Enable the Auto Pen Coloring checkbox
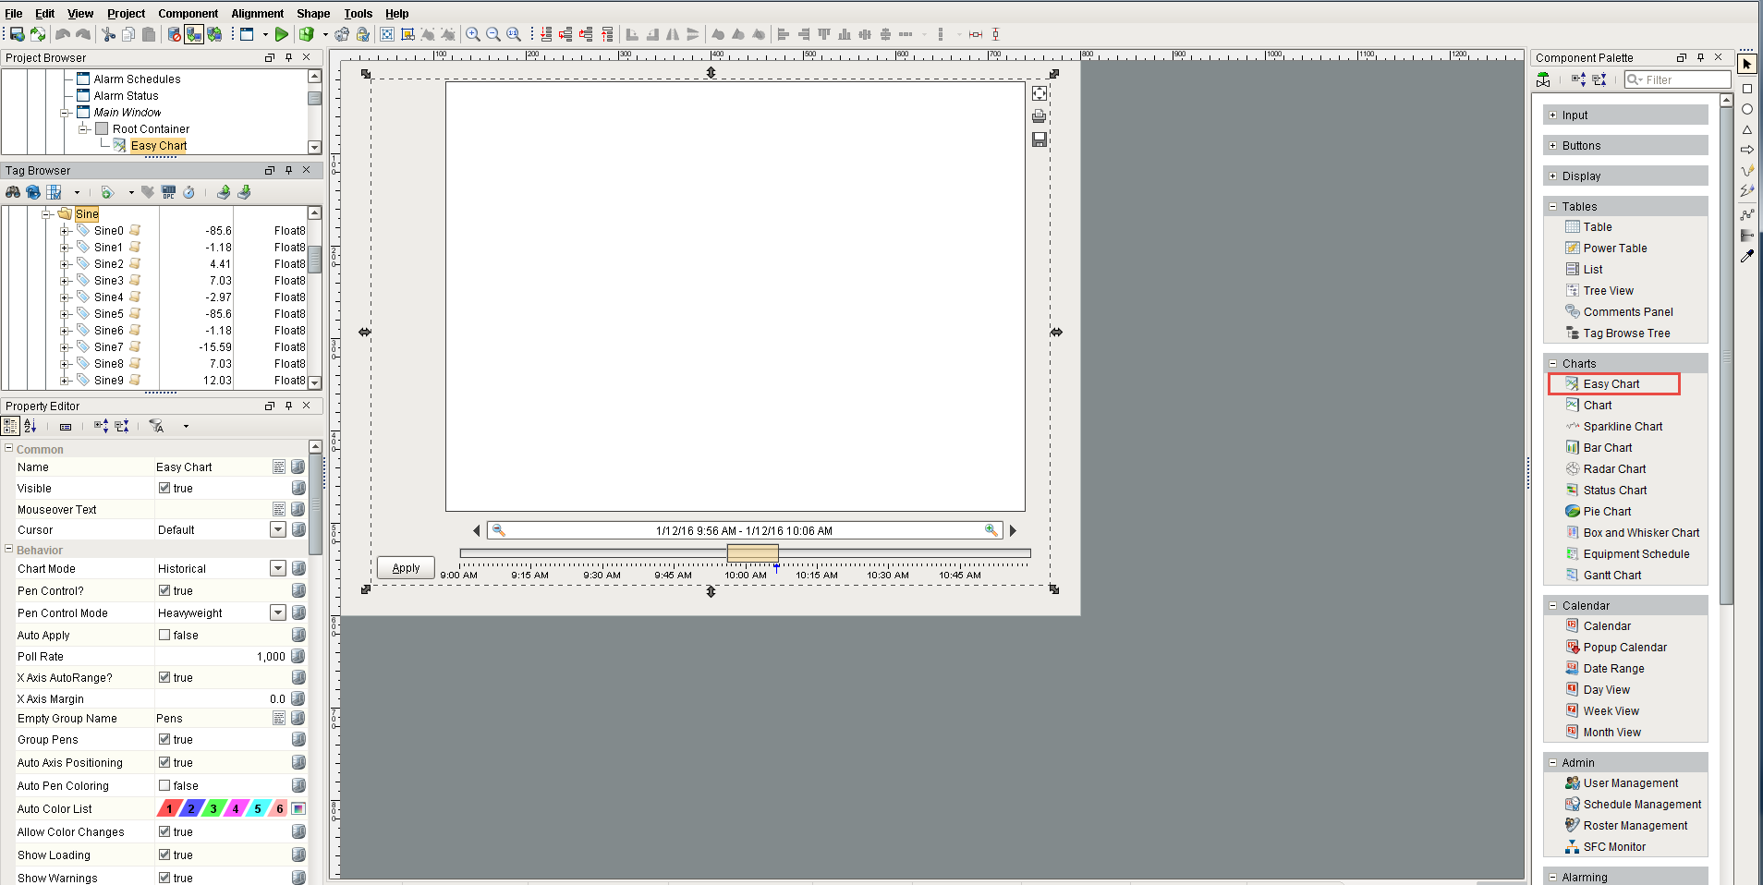Image resolution: width=1763 pixels, height=885 pixels. point(164,785)
